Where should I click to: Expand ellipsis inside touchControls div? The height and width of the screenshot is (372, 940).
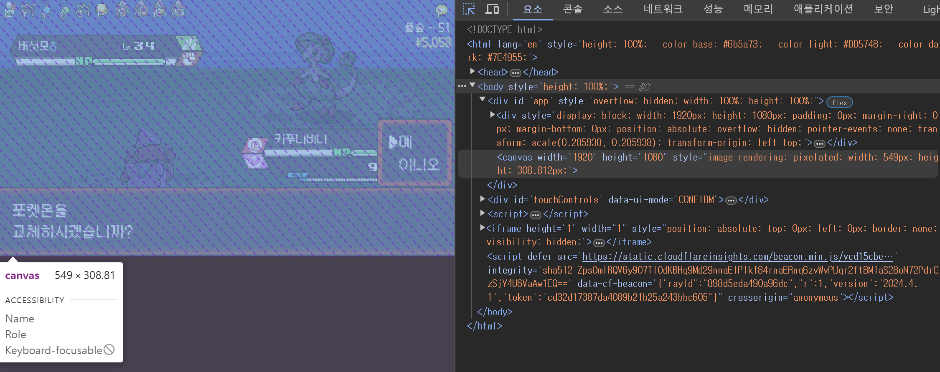point(731,201)
